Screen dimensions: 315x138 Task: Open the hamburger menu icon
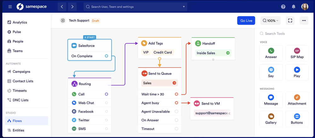point(10,7)
